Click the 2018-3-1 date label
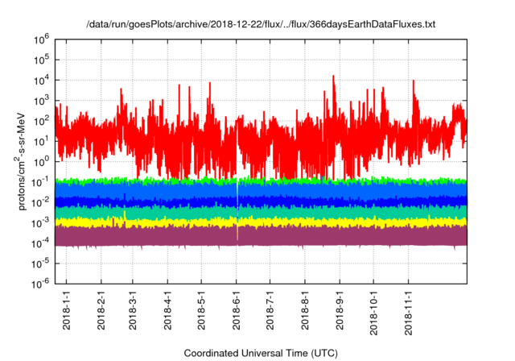This screenshot has height=361, width=515. click(132, 310)
